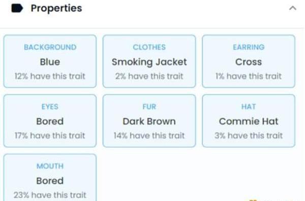305x201 pixels.
Task: Click '12% have this trait' text
Action: [50, 76]
